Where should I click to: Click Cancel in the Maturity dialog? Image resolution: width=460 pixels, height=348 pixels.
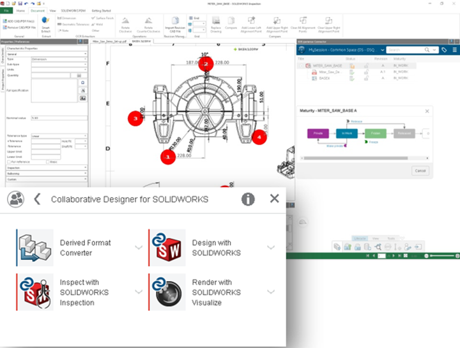[420, 170]
